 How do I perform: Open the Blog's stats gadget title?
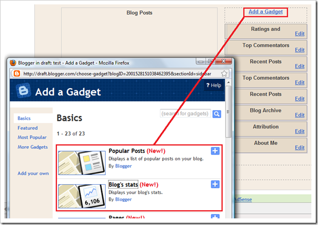pos(123,184)
